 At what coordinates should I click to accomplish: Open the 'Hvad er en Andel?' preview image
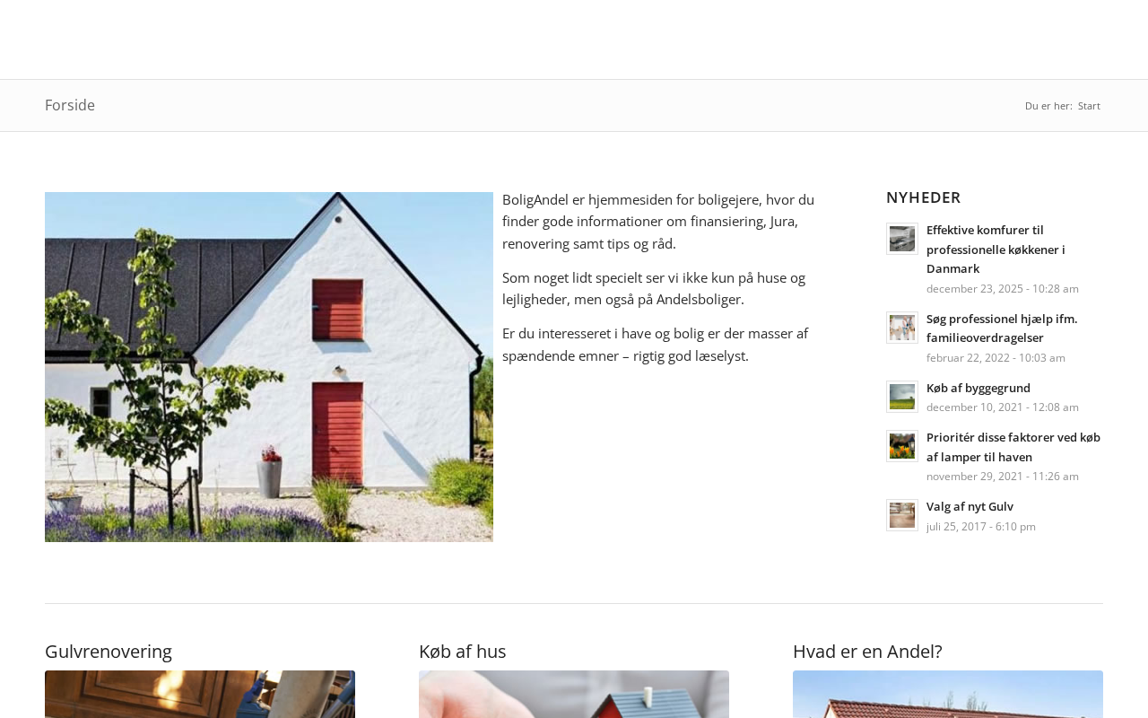(948, 695)
